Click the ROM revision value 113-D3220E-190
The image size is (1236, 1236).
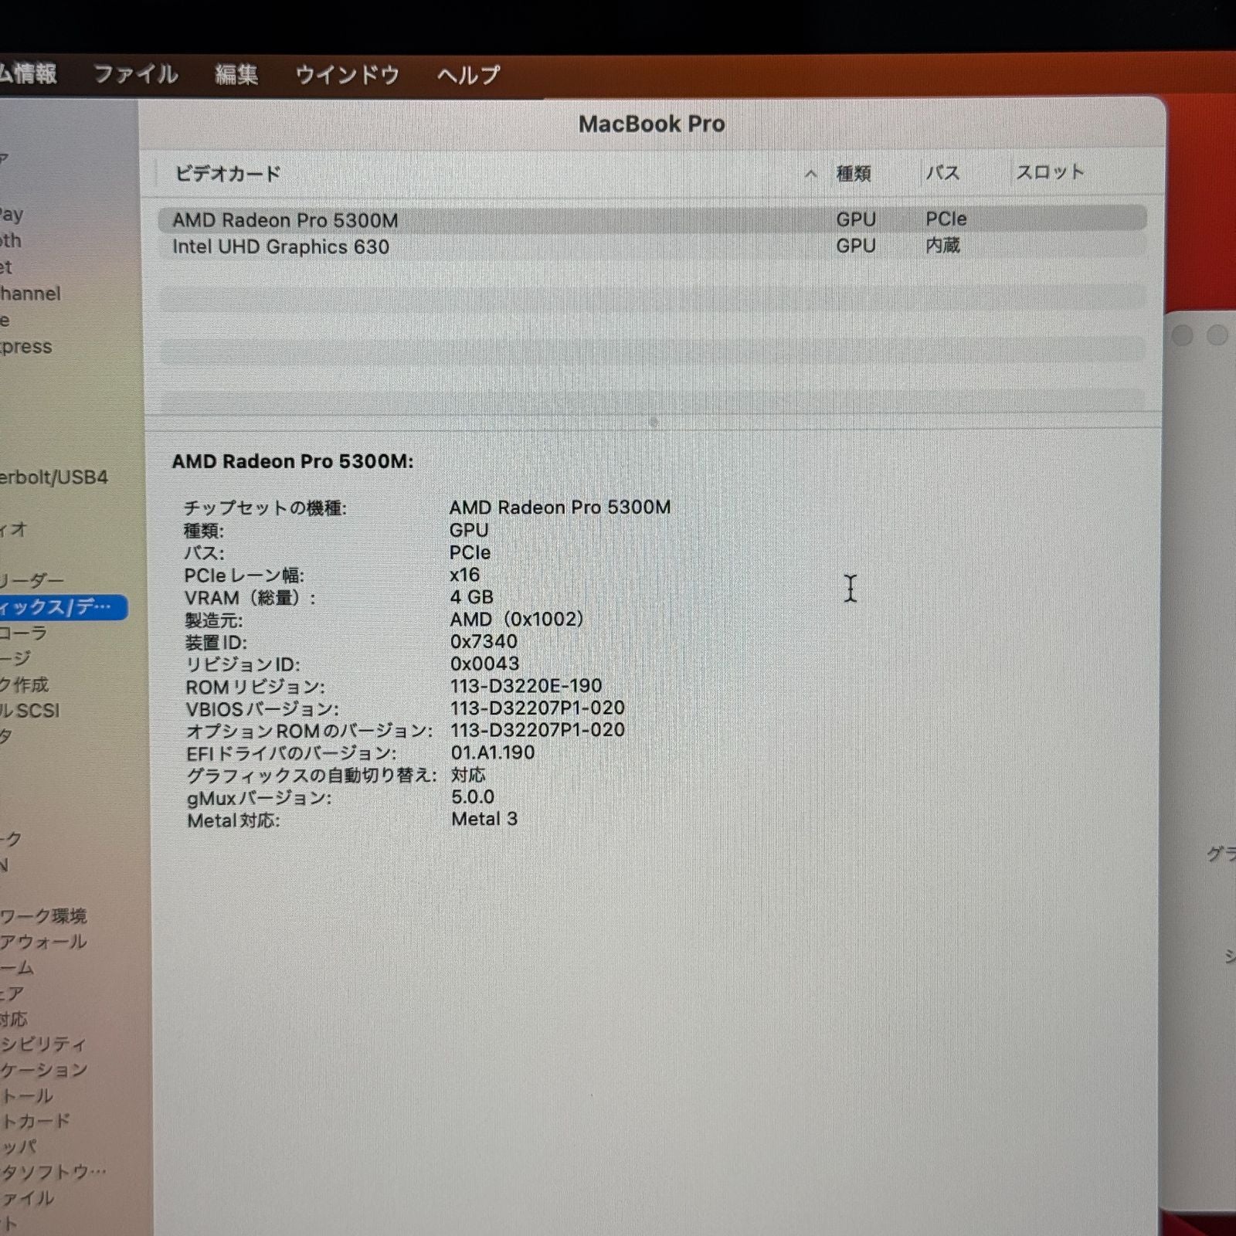[527, 685]
